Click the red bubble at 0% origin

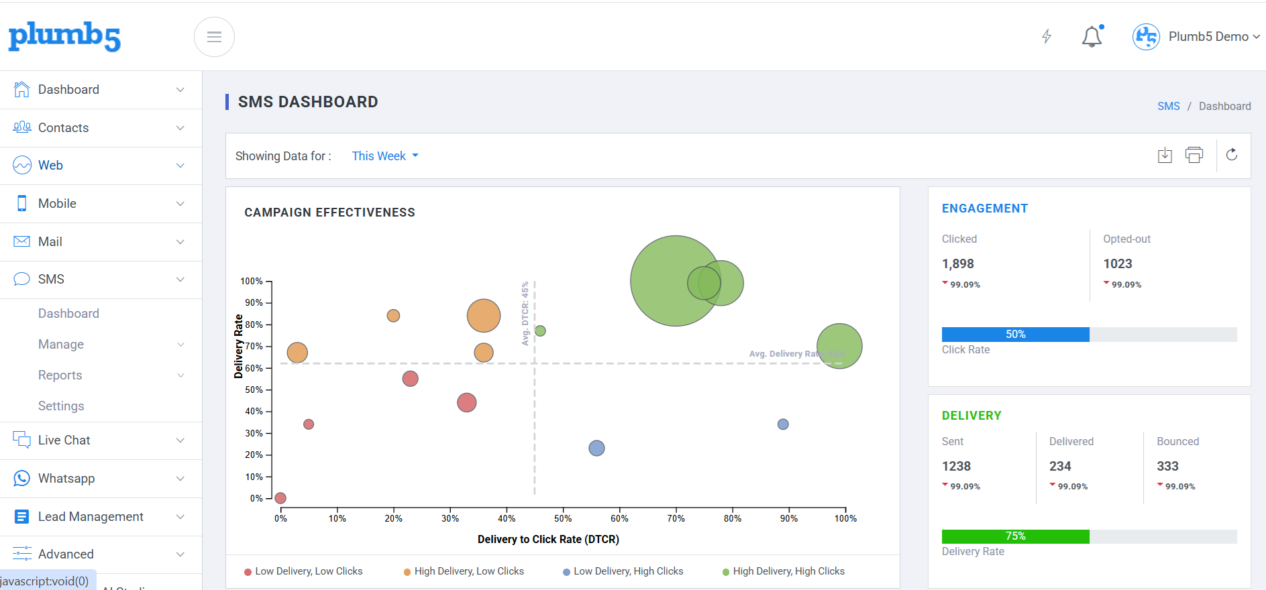point(280,498)
